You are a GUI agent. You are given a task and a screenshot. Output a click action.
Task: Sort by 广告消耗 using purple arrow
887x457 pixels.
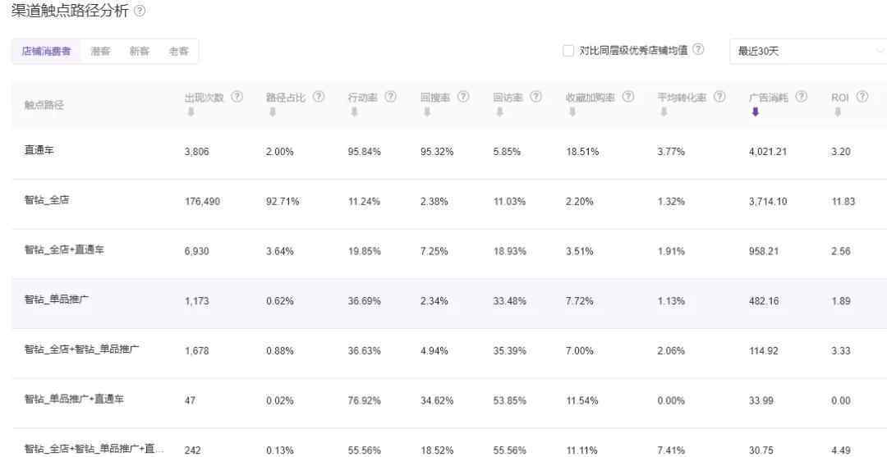756,112
